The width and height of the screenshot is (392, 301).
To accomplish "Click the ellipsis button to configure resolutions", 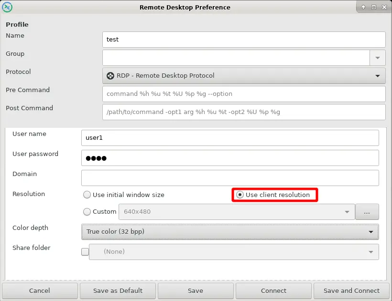I will coord(367,212).
